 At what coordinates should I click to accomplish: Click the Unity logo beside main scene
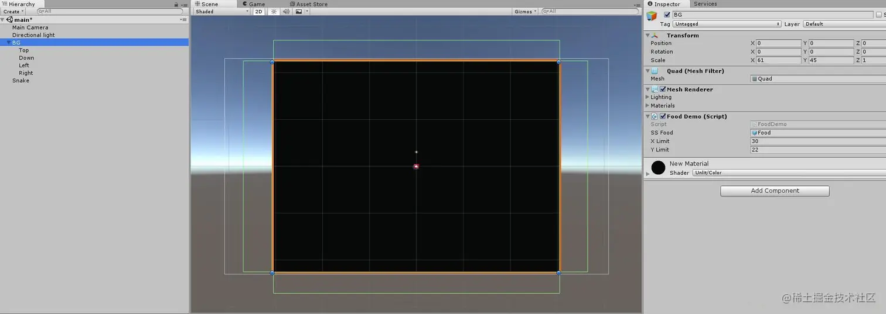(9, 19)
